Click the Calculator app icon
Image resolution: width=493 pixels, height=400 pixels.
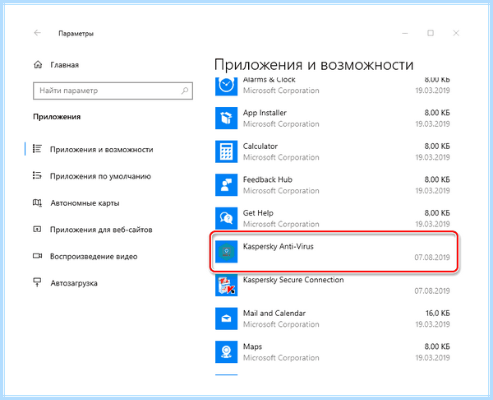click(x=226, y=151)
